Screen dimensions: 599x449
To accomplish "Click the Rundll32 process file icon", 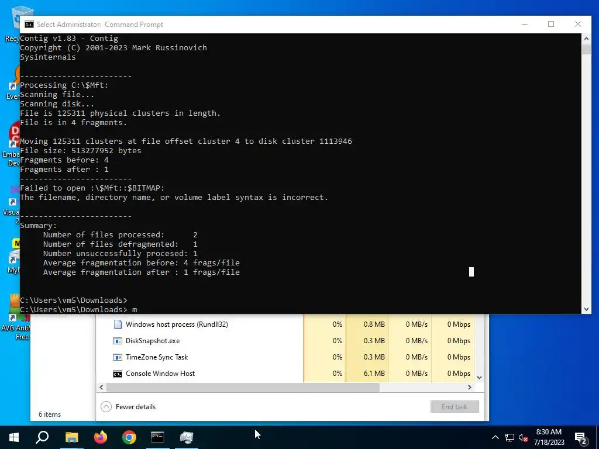I will tap(118, 324).
